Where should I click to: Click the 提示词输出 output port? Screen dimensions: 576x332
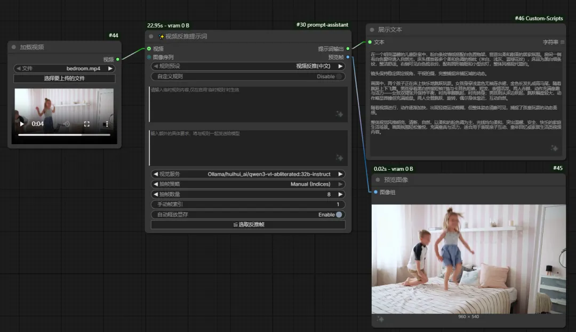point(348,49)
